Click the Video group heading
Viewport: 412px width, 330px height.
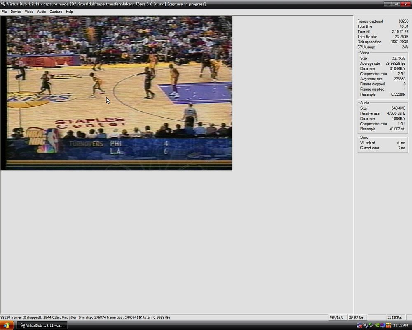(x=365, y=53)
